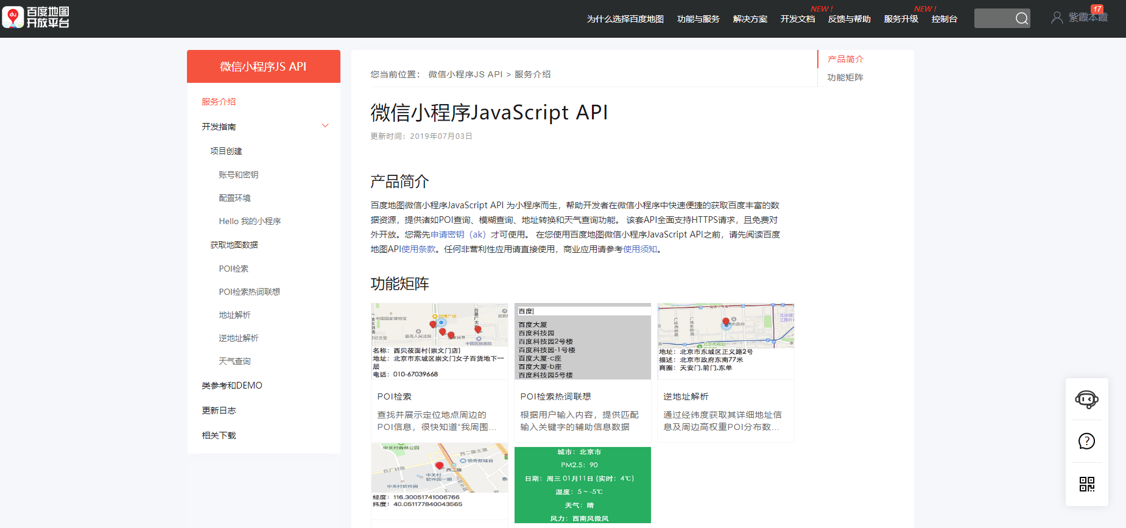1126x528 pixels.
Task: Go to 控制台
Action: (x=944, y=19)
